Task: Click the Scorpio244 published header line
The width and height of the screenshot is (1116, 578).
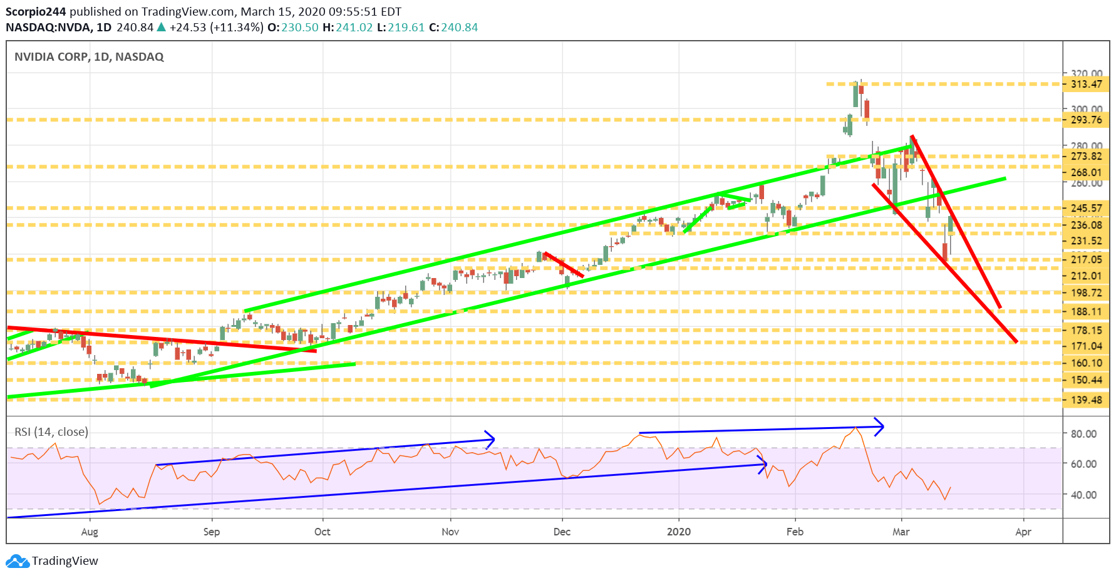Action: point(204,11)
